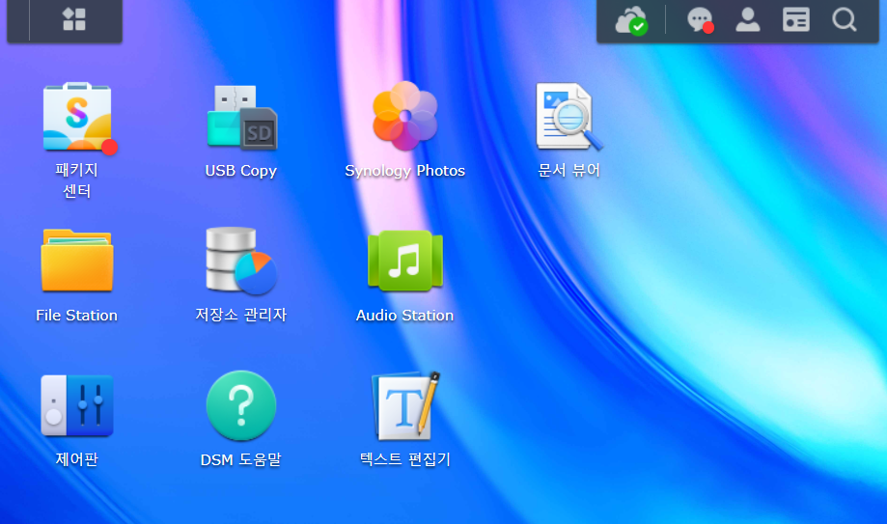The image size is (887, 524).
Task: Click the '제어판' label
Action: pos(77,459)
